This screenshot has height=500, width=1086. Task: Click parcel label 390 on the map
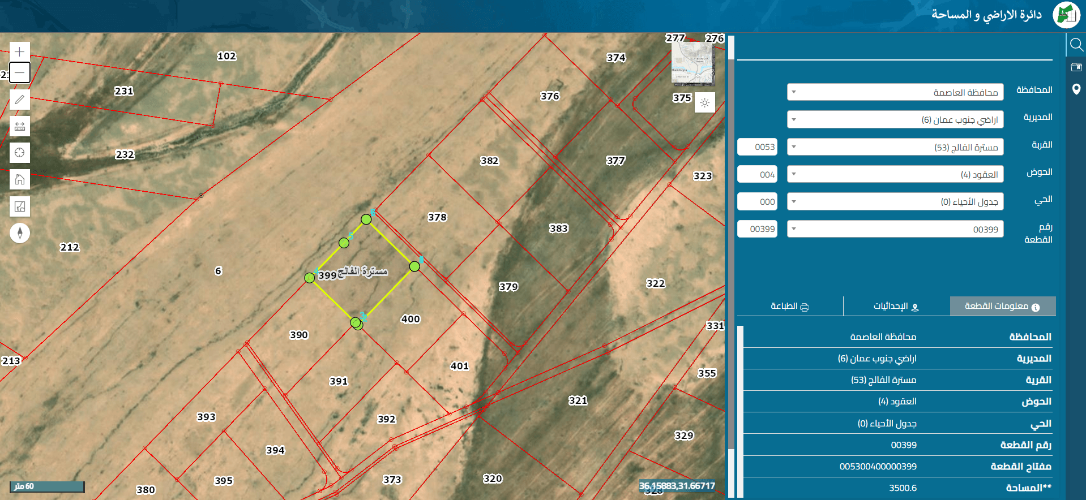[x=299, y=335]
